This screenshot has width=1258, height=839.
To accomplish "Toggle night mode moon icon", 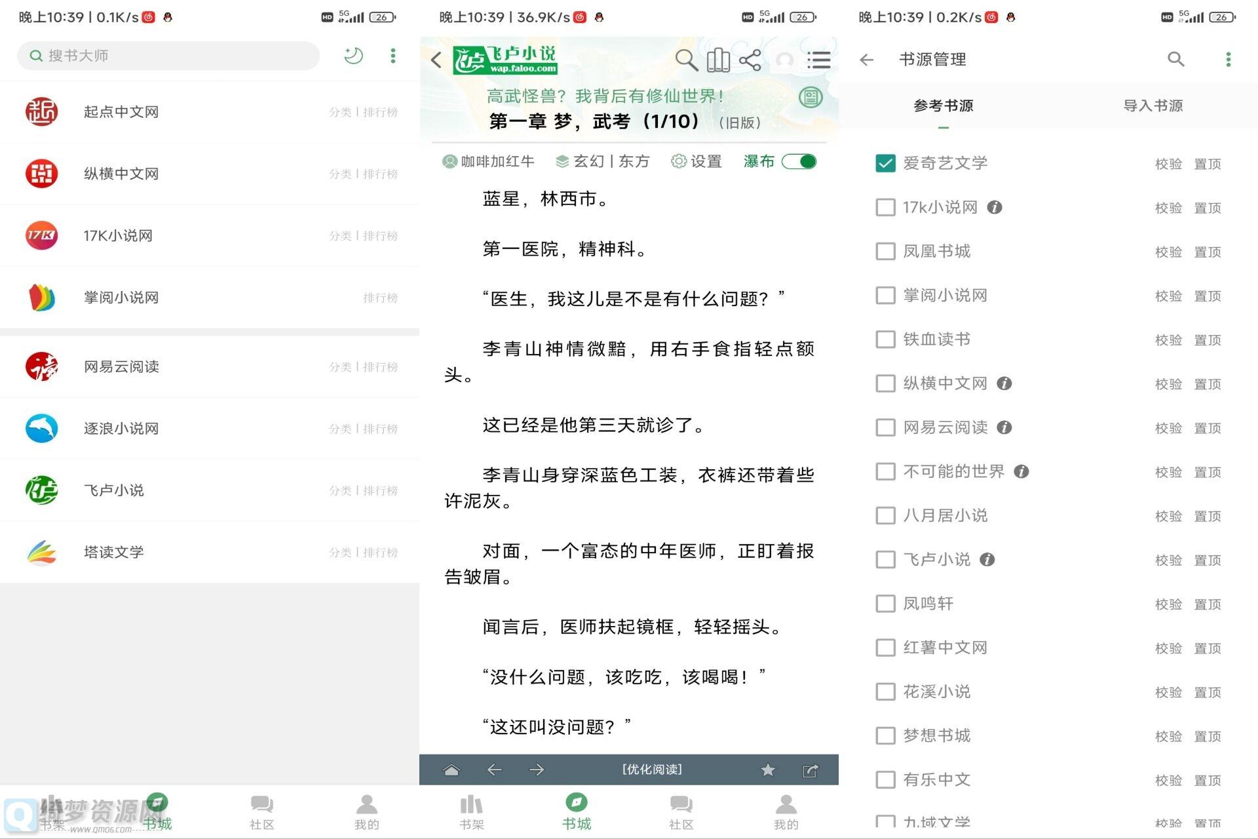I will point(353,56).
